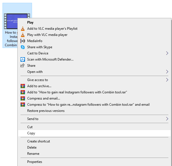Click the VLC cone icon beside Add to Playlist
Viewport: 172px width, 166px height.
(23, 29)
